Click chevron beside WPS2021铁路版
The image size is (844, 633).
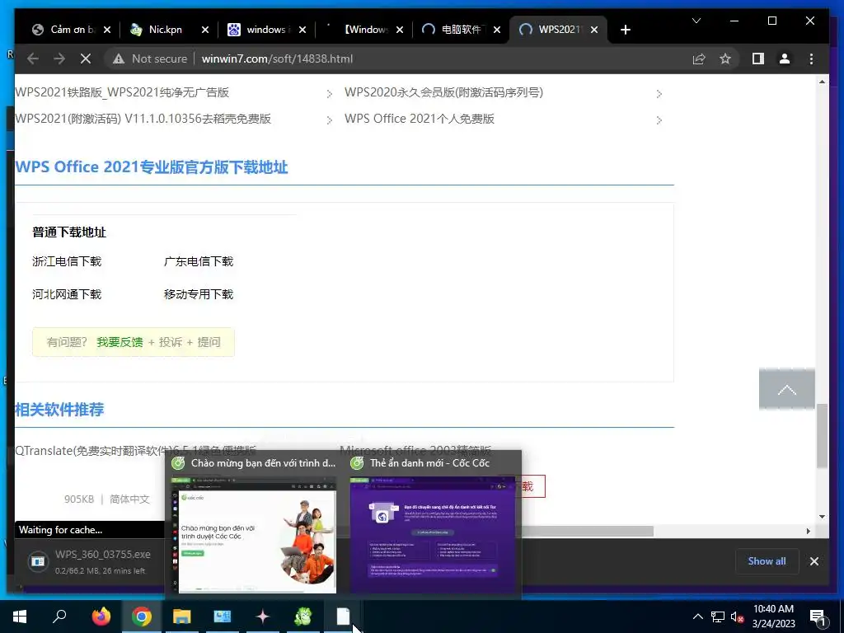[x=330, y=94]
